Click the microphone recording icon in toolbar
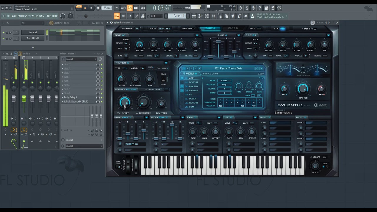The height and width of the screenshot is (212, 377). (x=253, y=8)
